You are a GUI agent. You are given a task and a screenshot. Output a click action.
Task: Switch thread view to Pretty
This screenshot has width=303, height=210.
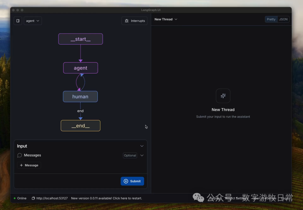(271, 19)
